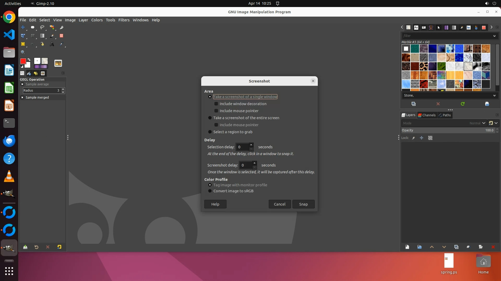The width and height of the screenshot is (501, 281).
Task: Choose Convert image to sRGB option
Action: (210, 191)
